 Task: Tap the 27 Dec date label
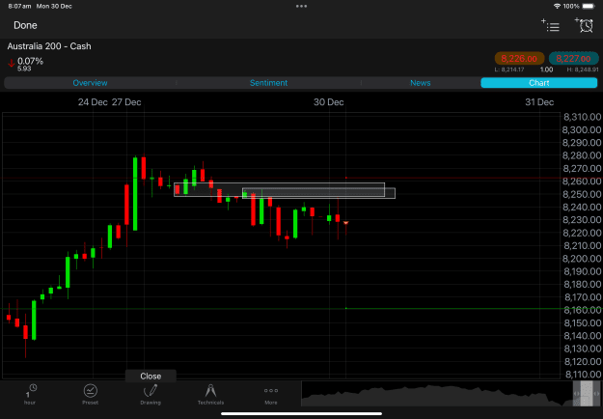pos(126,102)
